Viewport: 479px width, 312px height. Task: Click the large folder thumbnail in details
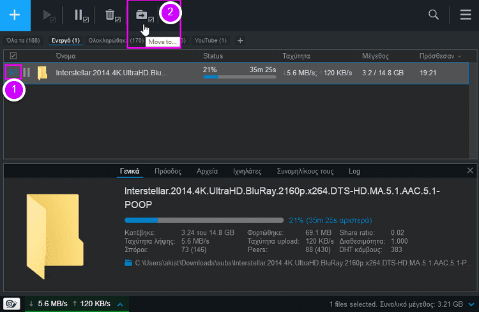point(55,236)
